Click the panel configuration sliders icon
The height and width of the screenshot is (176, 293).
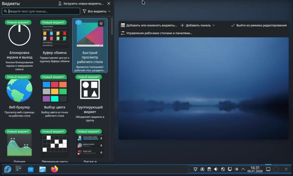[286, 169]
